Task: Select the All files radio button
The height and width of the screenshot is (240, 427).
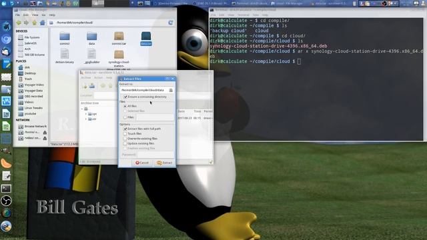Action: click(125, 106)
